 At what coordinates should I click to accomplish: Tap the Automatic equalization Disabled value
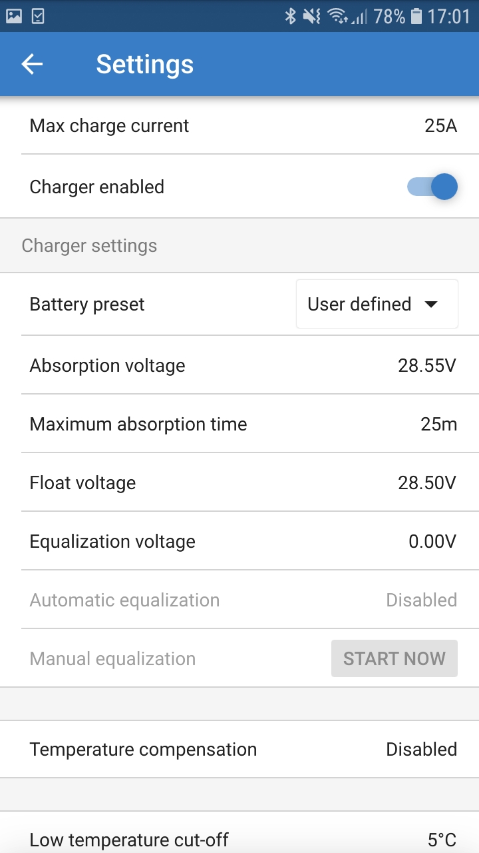(421, 600)
